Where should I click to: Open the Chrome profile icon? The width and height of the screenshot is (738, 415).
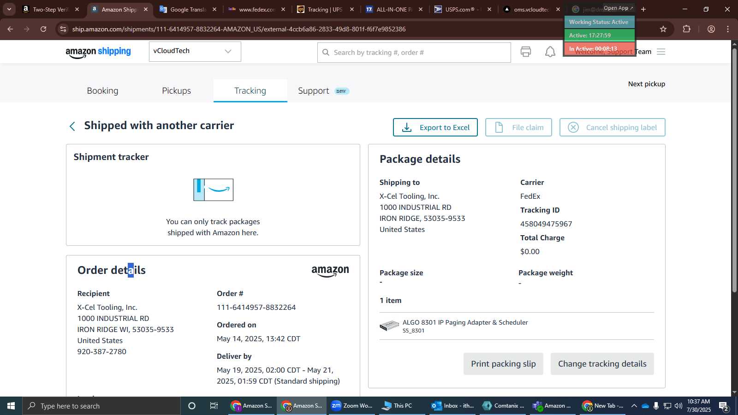(711, 29)
